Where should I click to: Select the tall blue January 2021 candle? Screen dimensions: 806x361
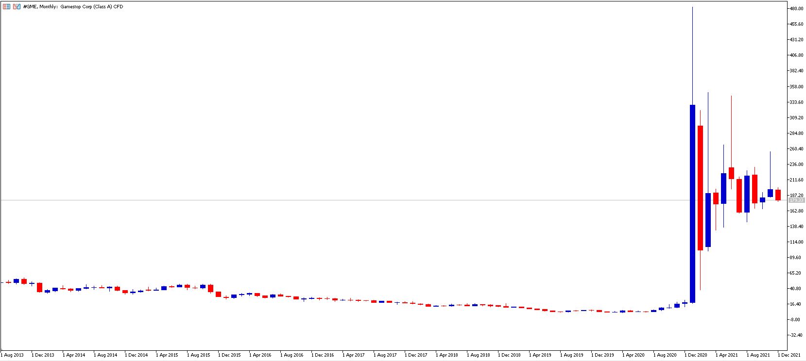[692, 204]
